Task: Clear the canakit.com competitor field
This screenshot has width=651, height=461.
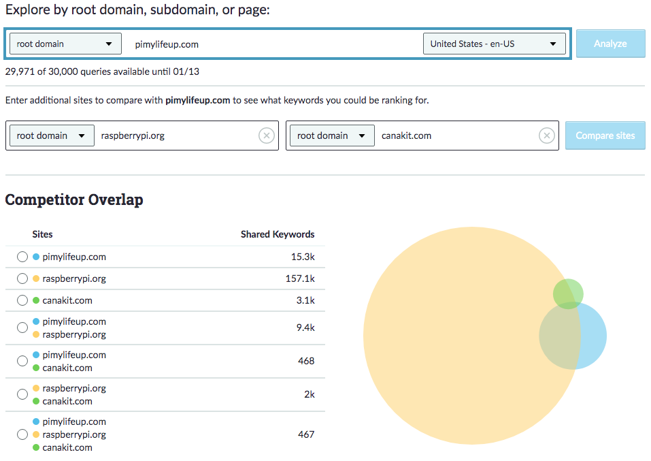Action: [x=546, y=136]
